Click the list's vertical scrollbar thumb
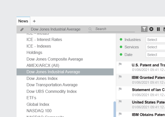This screenshot has width=165, height=117. 115,109
